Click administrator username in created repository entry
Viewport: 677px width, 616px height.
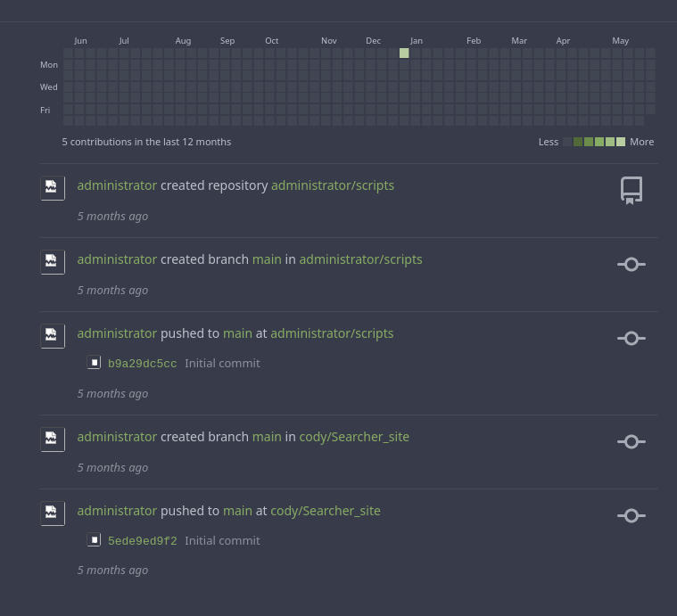tap(117, 185)
